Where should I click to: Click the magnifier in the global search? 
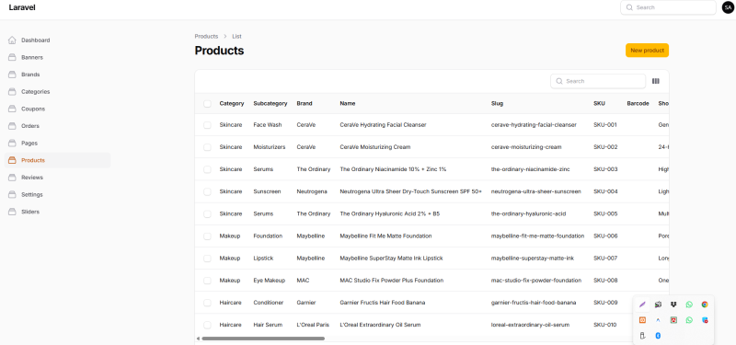point(629,7)
